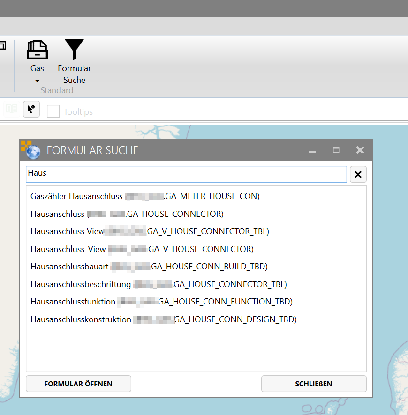Expand the Gas dropdown arrow

[x=37, y=81]
